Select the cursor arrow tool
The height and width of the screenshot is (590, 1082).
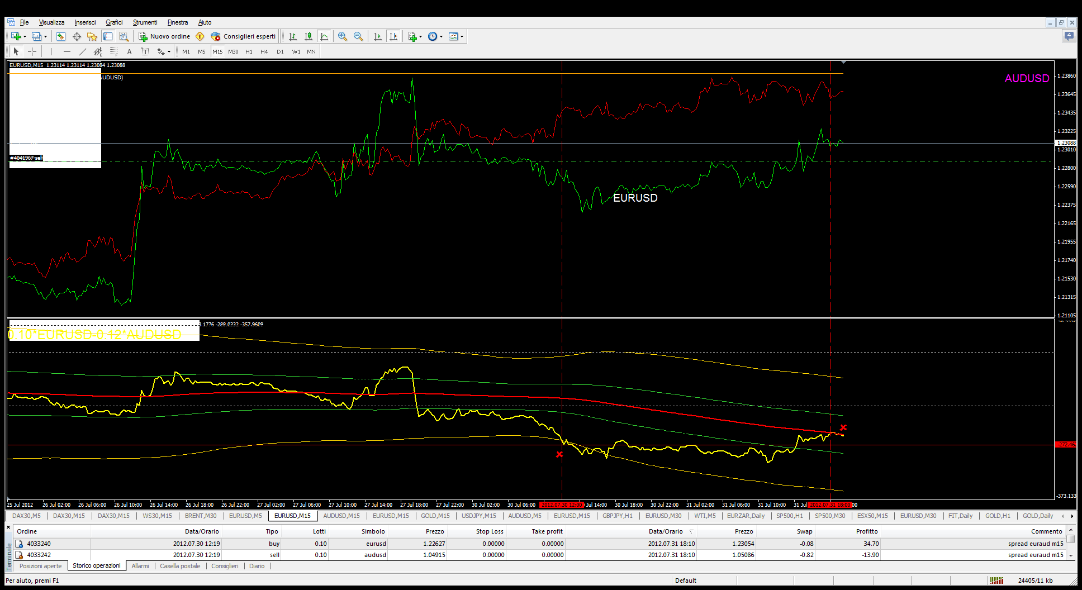click(16, 51)
